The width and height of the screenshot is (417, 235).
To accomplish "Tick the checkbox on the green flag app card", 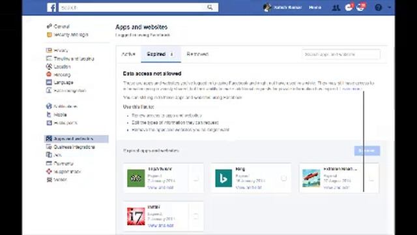I will coord(195,178).
